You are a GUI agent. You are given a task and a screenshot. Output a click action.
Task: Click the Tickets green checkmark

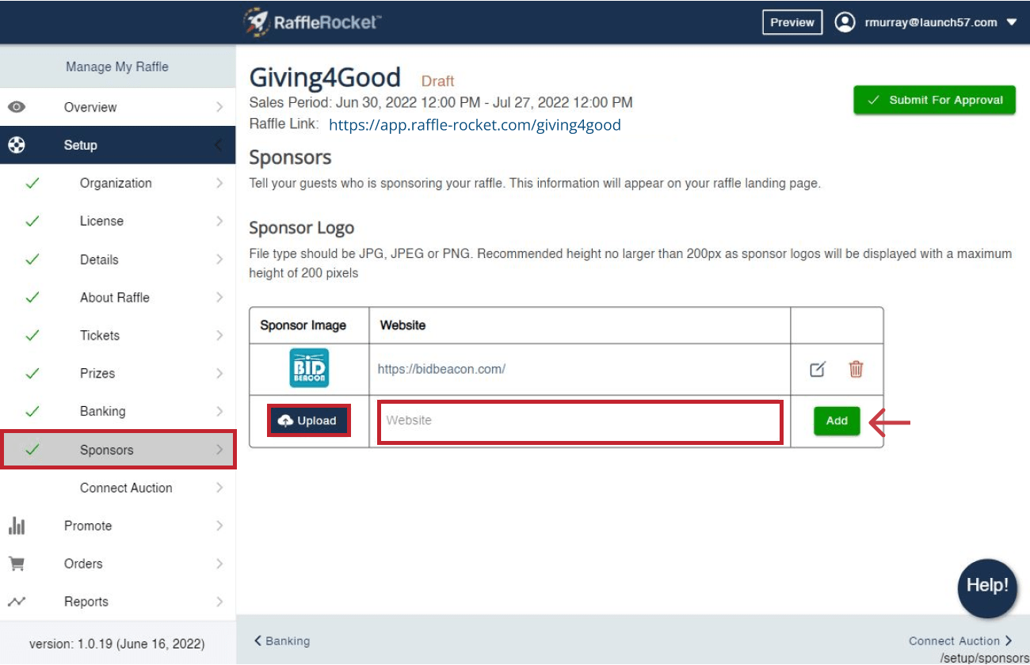(32, 336)
